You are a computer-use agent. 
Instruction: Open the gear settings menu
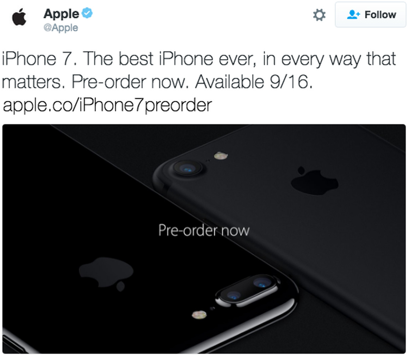tap(319, 15)
